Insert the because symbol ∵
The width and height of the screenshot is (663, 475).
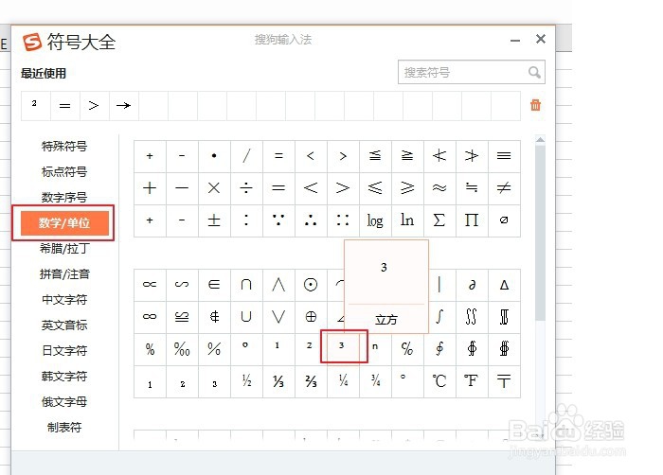tap(278, 220)
